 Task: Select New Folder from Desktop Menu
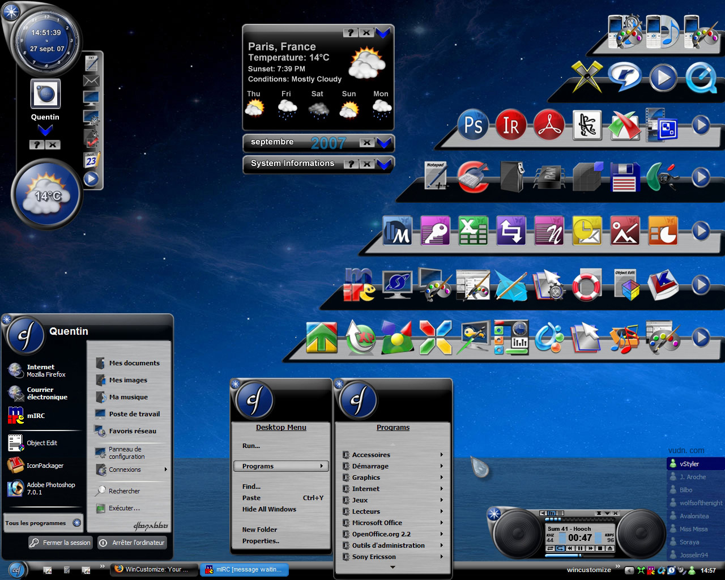tap(259, 530)
